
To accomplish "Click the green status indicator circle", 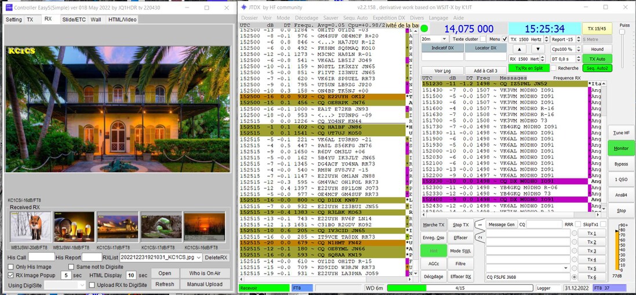I will 424,28.
